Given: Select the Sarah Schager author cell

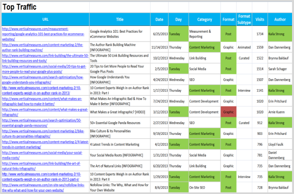Looking at the screenshot, I should coord(280,69).
